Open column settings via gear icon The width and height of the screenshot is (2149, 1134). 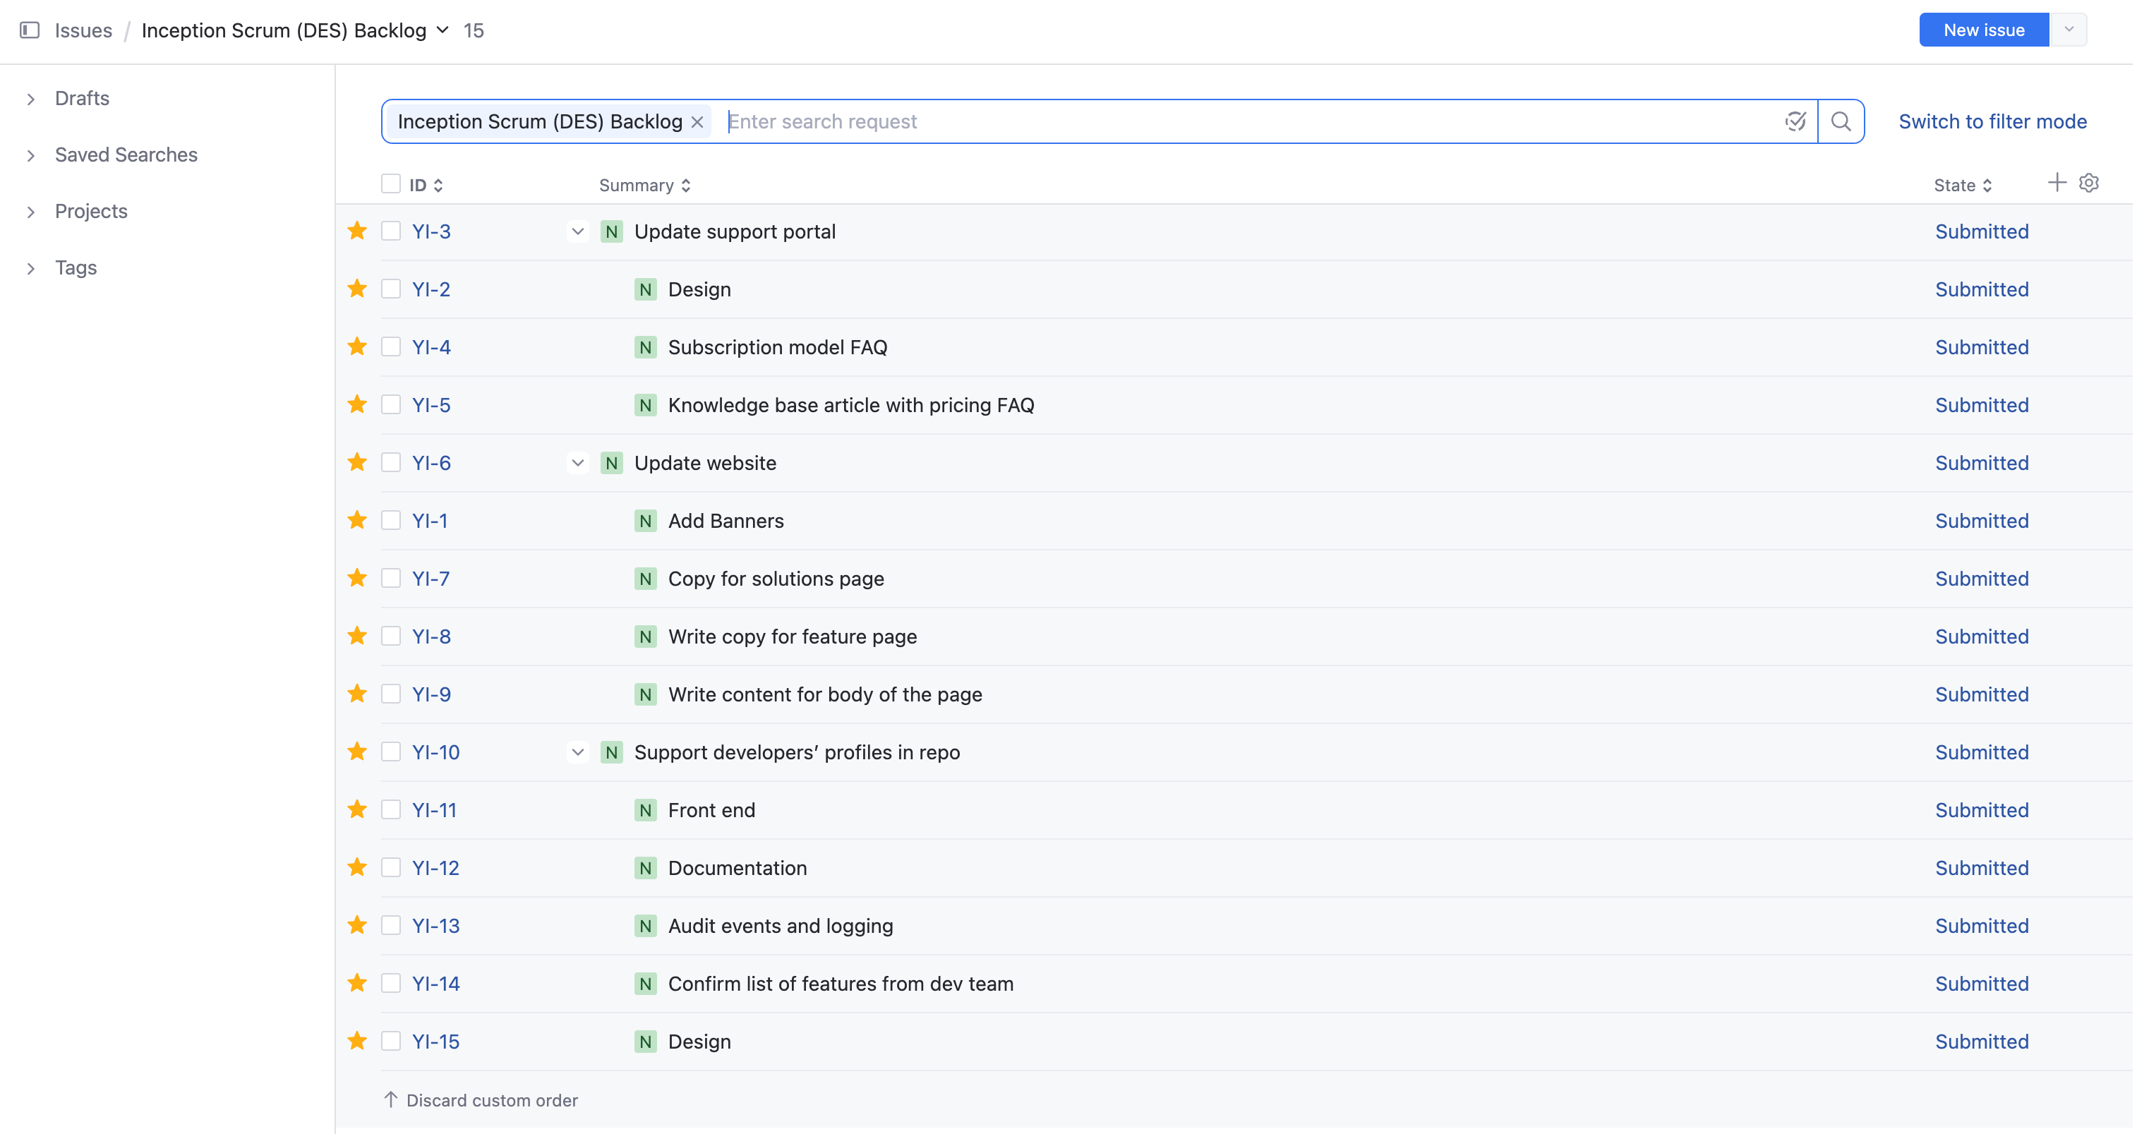(x=2089, y=183)
